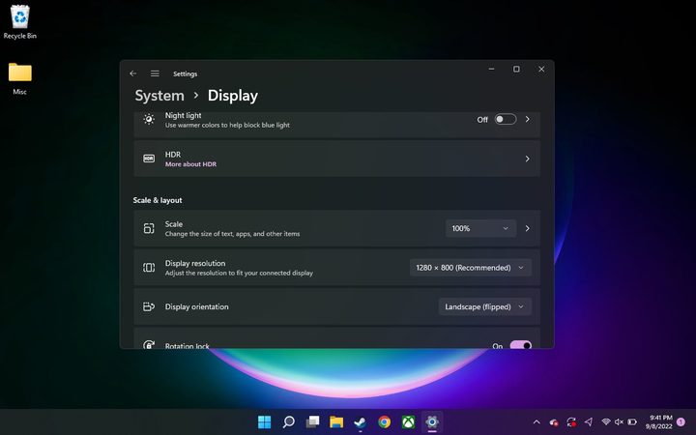Open the clock and date 9:41 PM

pyautogui.click(x=658, y=422)
